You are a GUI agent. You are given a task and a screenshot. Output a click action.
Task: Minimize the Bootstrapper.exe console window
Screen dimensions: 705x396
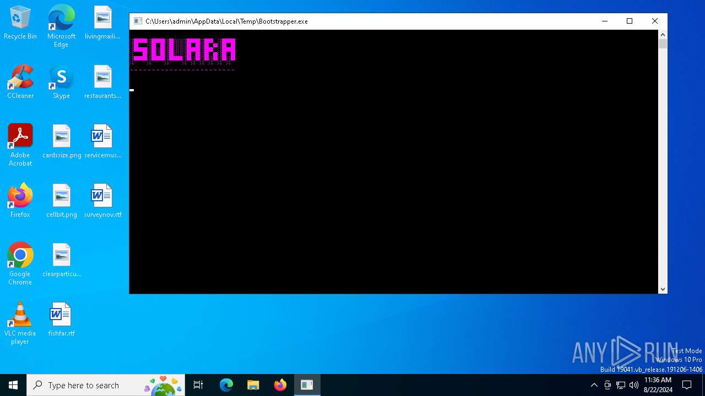[605, 21]
